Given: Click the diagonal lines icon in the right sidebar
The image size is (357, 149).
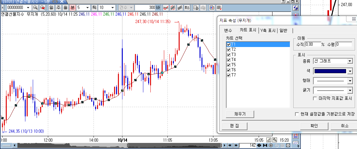Looking at the screenshot, I should click(x=296, y=142).
